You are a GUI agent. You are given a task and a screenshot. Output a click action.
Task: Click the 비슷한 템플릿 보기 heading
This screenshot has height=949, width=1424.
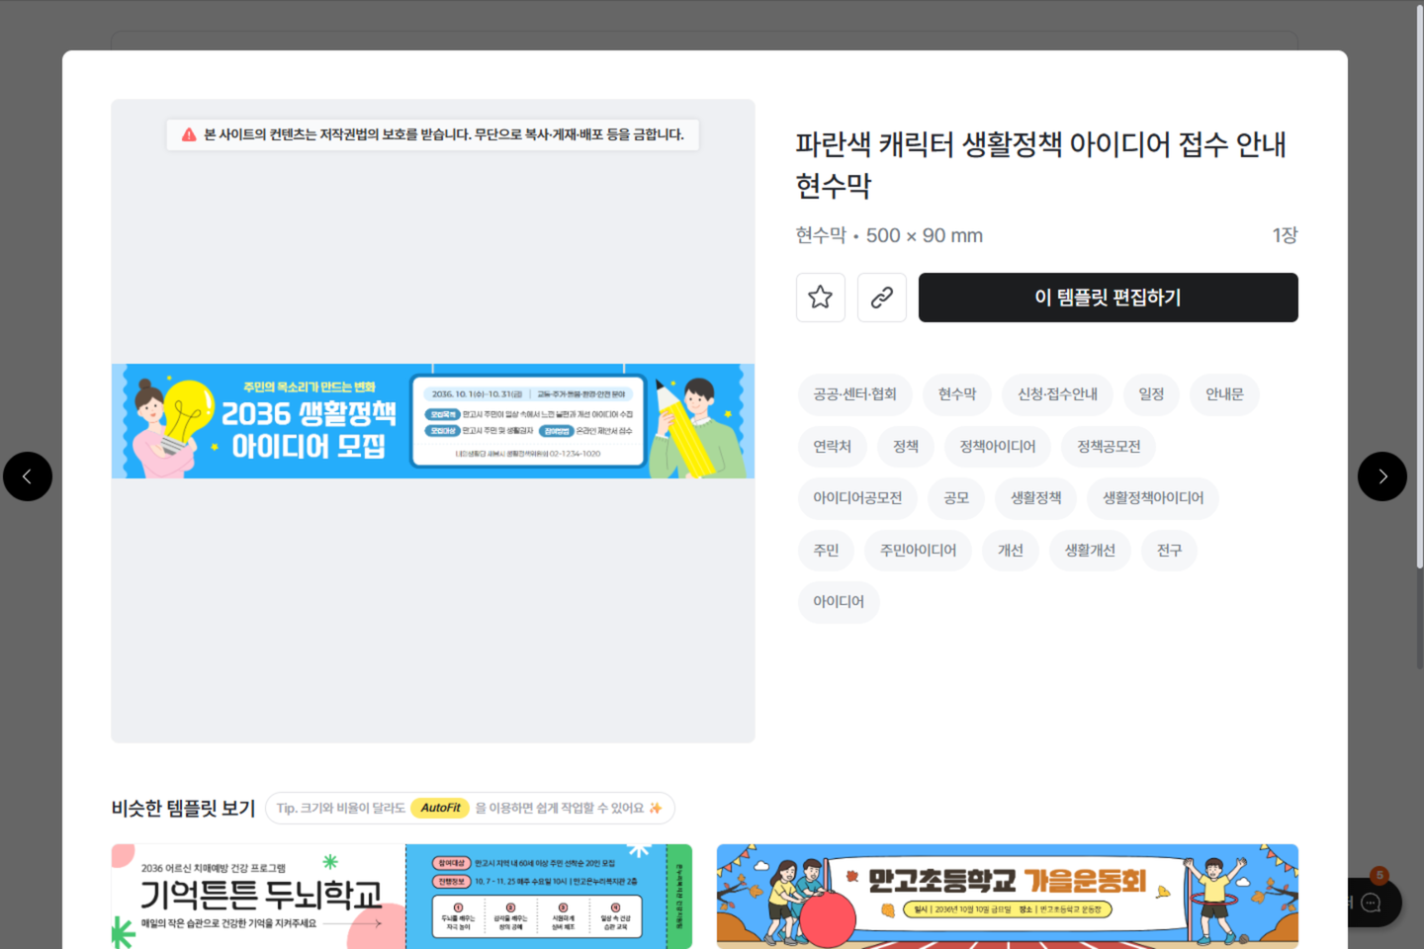point(183,809)
